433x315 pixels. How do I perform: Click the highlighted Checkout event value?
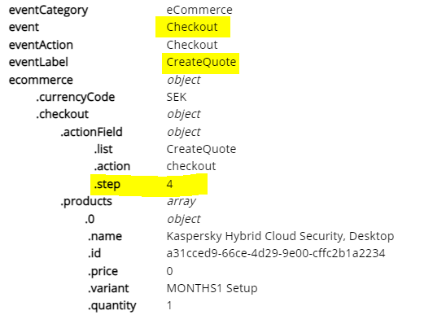coord(192,27)
